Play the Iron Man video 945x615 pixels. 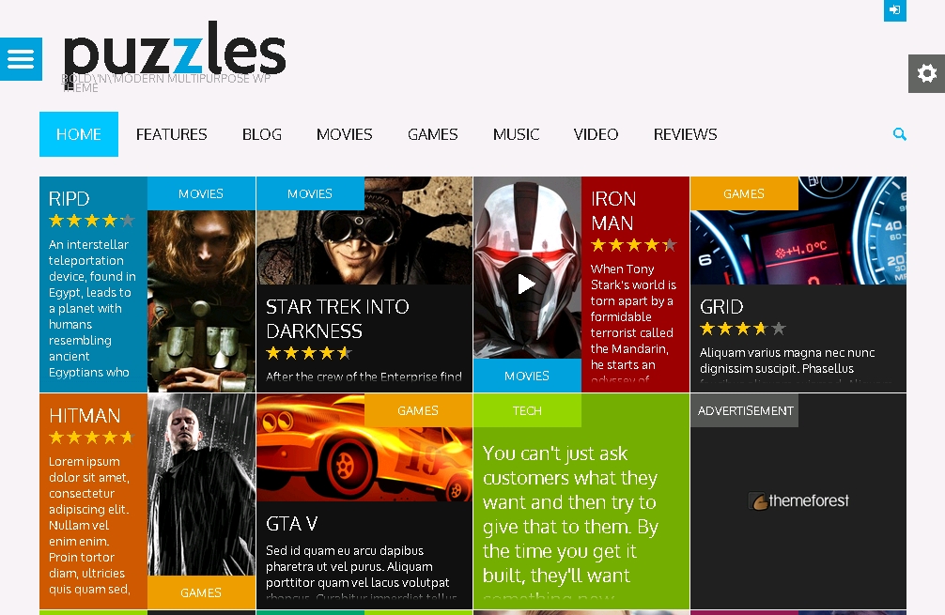pyautogui.click(x=526, y=284)
